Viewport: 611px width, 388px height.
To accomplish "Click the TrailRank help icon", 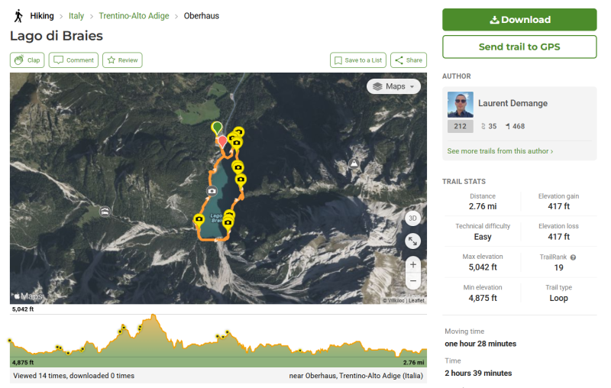I will click(x=573, y=257).
